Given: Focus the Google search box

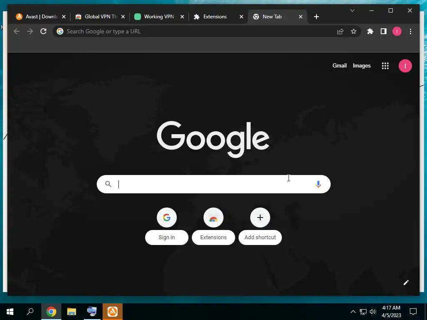Looking at the screenshot, I should [x=213, y=184].
